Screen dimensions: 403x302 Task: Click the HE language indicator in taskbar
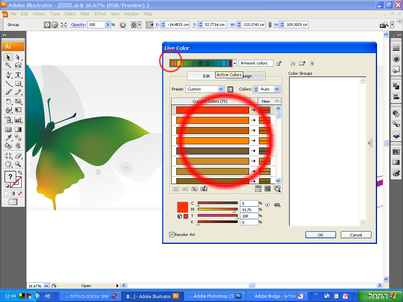[48, 296]
